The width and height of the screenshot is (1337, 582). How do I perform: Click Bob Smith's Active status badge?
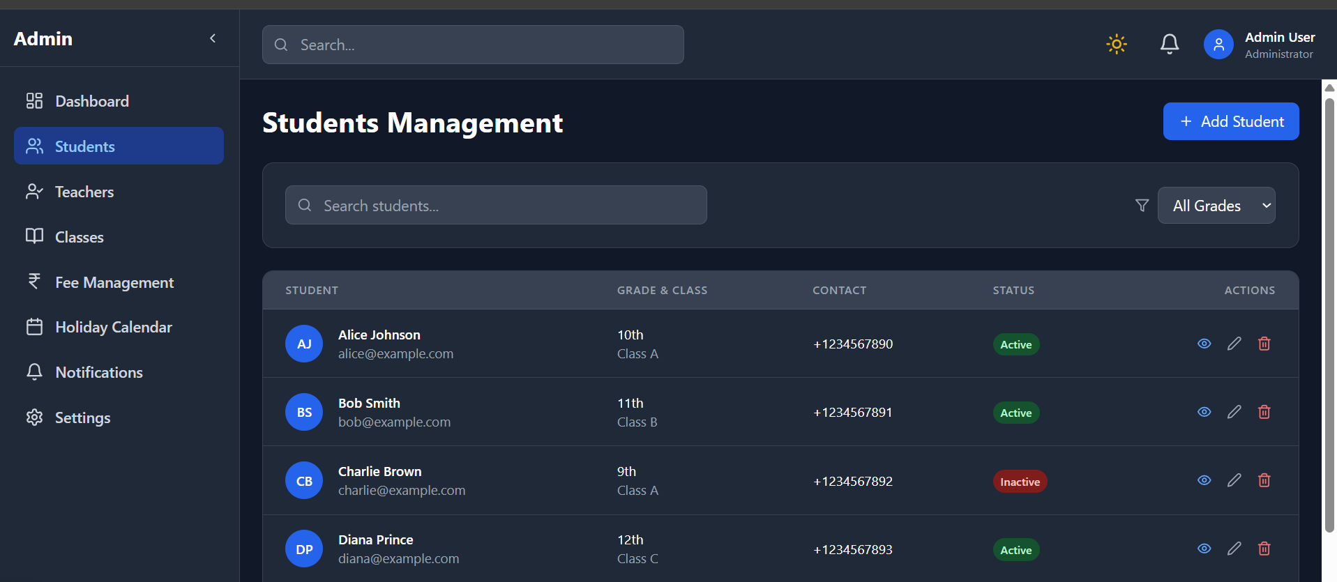pos(1016,413)
